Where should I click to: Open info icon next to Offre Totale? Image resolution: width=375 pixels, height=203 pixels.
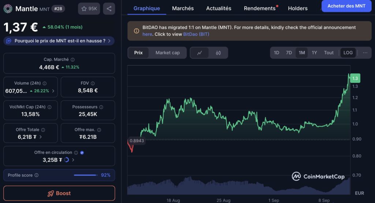coord(43,130)
